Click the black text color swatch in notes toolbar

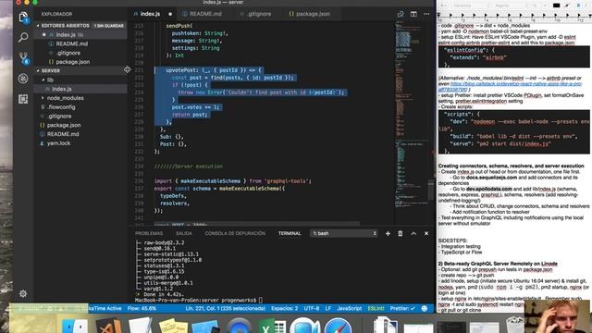pos(556,6)
